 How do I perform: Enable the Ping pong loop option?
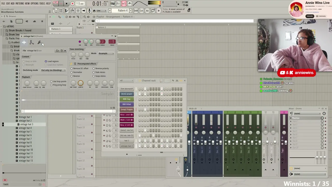(x=58, y=85)
